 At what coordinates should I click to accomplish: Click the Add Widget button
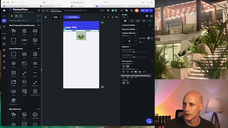pos(72,17)
